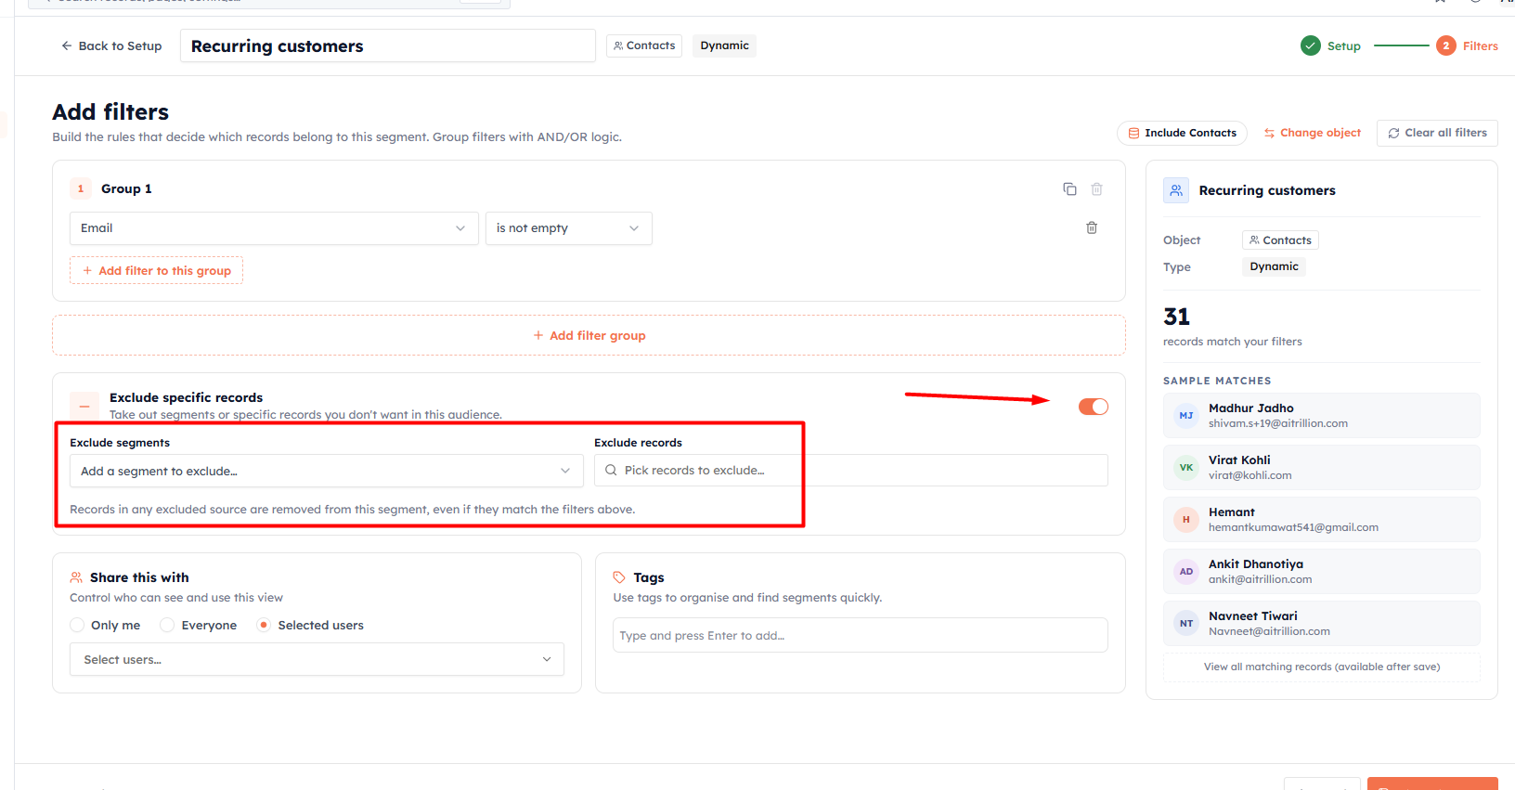Click the Group 1 number badge

tap(81, 188)
